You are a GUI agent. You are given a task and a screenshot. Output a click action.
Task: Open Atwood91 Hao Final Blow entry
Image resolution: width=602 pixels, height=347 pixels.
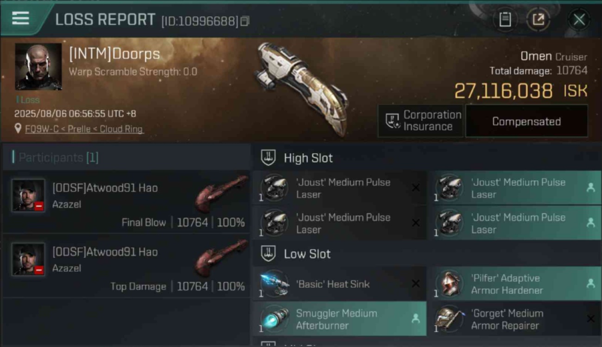point(126,202)
